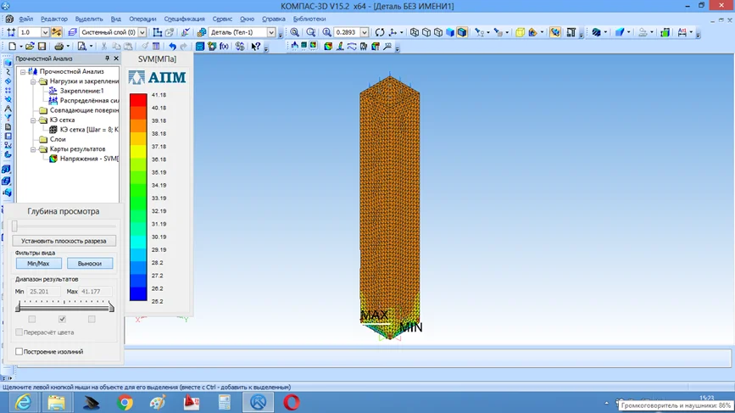Image resolution: width=735 pixels, height=413 pixels.
Task: Click the Save document icon
Action: coord(42,47)
